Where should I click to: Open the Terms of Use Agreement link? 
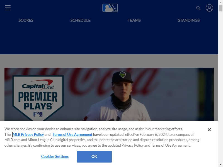pyautogui.click(x=72, y=134)
